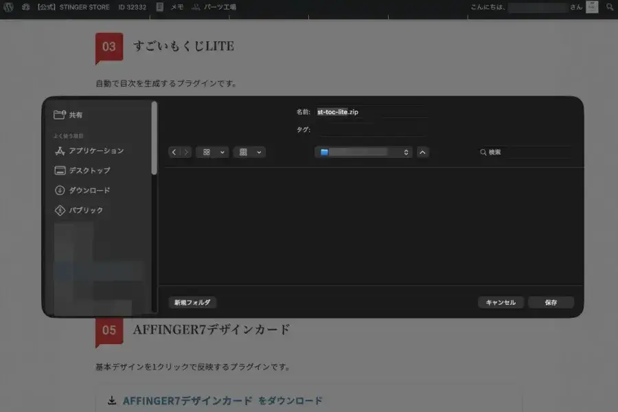Open the current folder location popup
Viewport: 618px width, 412px height.
[x=363, y=152]
